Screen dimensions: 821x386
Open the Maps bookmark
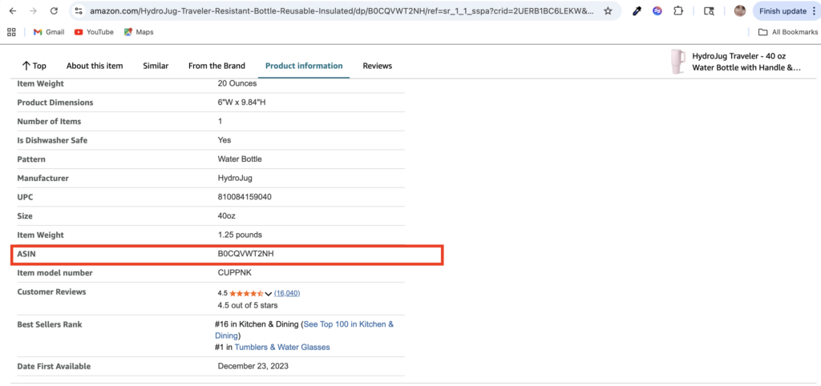pos(138,32)
